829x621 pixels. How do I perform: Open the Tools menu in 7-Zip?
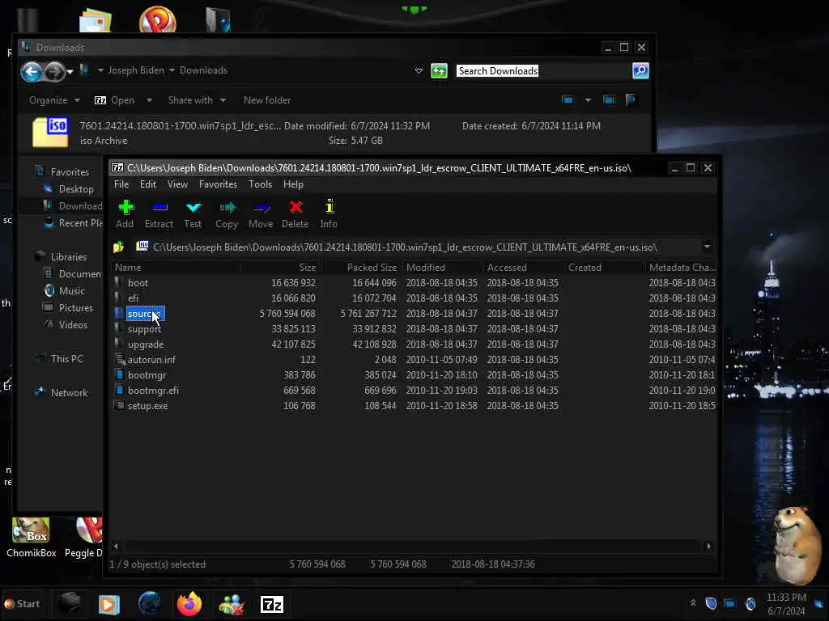(x=260, y=184)
